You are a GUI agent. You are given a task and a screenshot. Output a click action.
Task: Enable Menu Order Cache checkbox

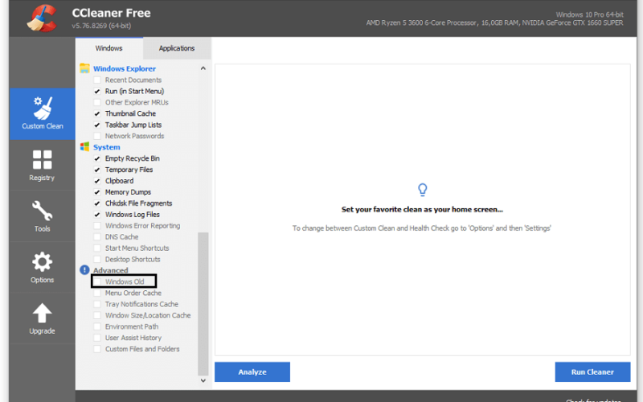[97, 293]
